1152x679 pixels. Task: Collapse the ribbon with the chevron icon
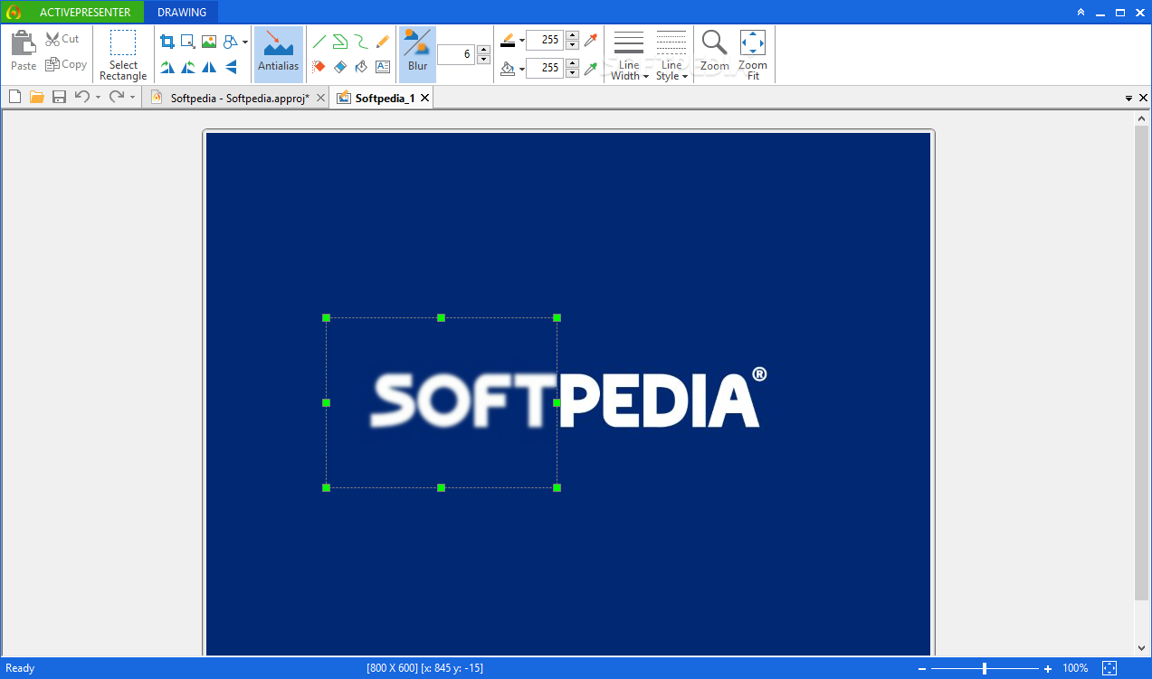1081,13
